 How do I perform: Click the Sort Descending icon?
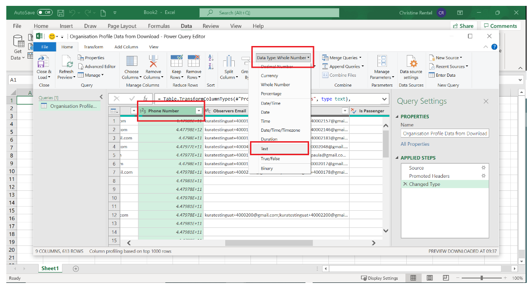[x=211, y=66]
